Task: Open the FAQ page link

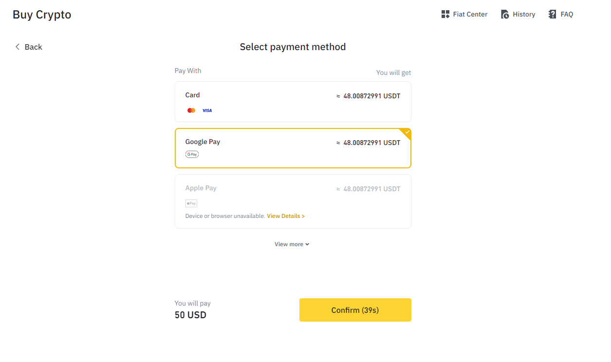Action: pyautogui.click(x=567, y=14)
